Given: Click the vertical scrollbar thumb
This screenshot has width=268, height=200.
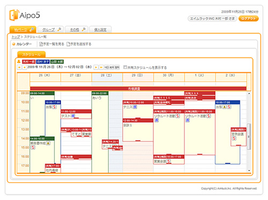Looking at the screenshot, I should tap(249, 137).
